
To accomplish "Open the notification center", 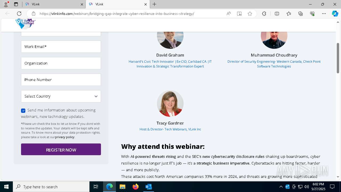I will click(332, 187).
